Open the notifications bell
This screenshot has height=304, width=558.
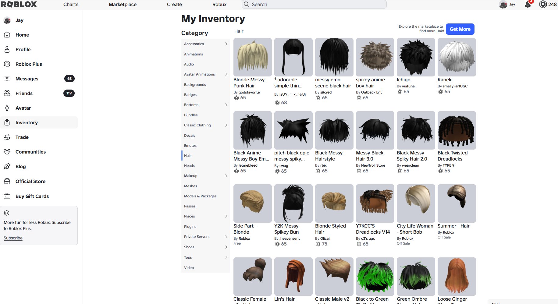pyautogui.click(x=528, y=5)
